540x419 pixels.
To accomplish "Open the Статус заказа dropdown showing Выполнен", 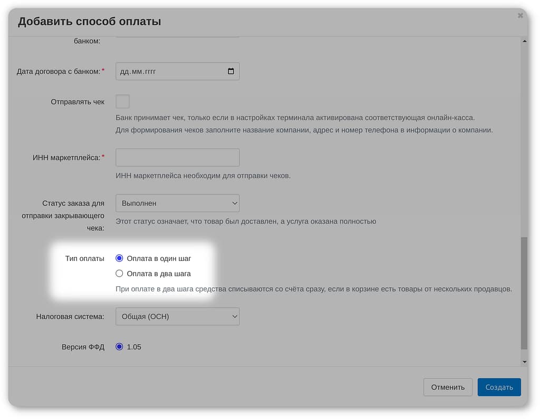I will (177, 203).
